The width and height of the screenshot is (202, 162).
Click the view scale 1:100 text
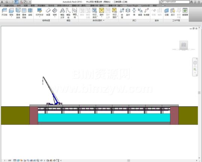[8, 160]
